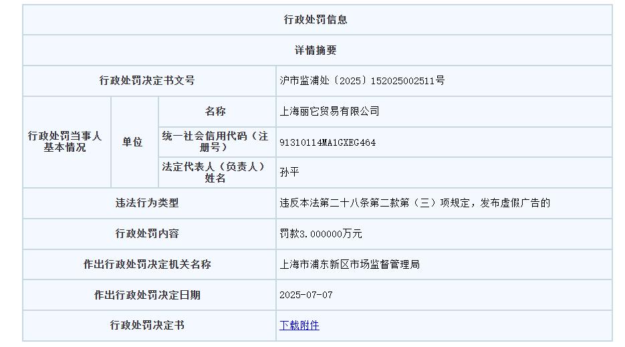625x347 pixels.
Task: Select document number 沪市监浦处〔2025〕152025002511号
Action: 362,81
